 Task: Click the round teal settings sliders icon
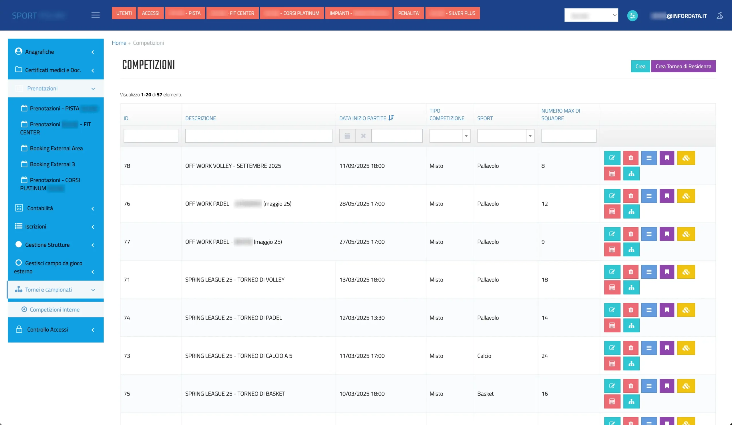[632, 16]
